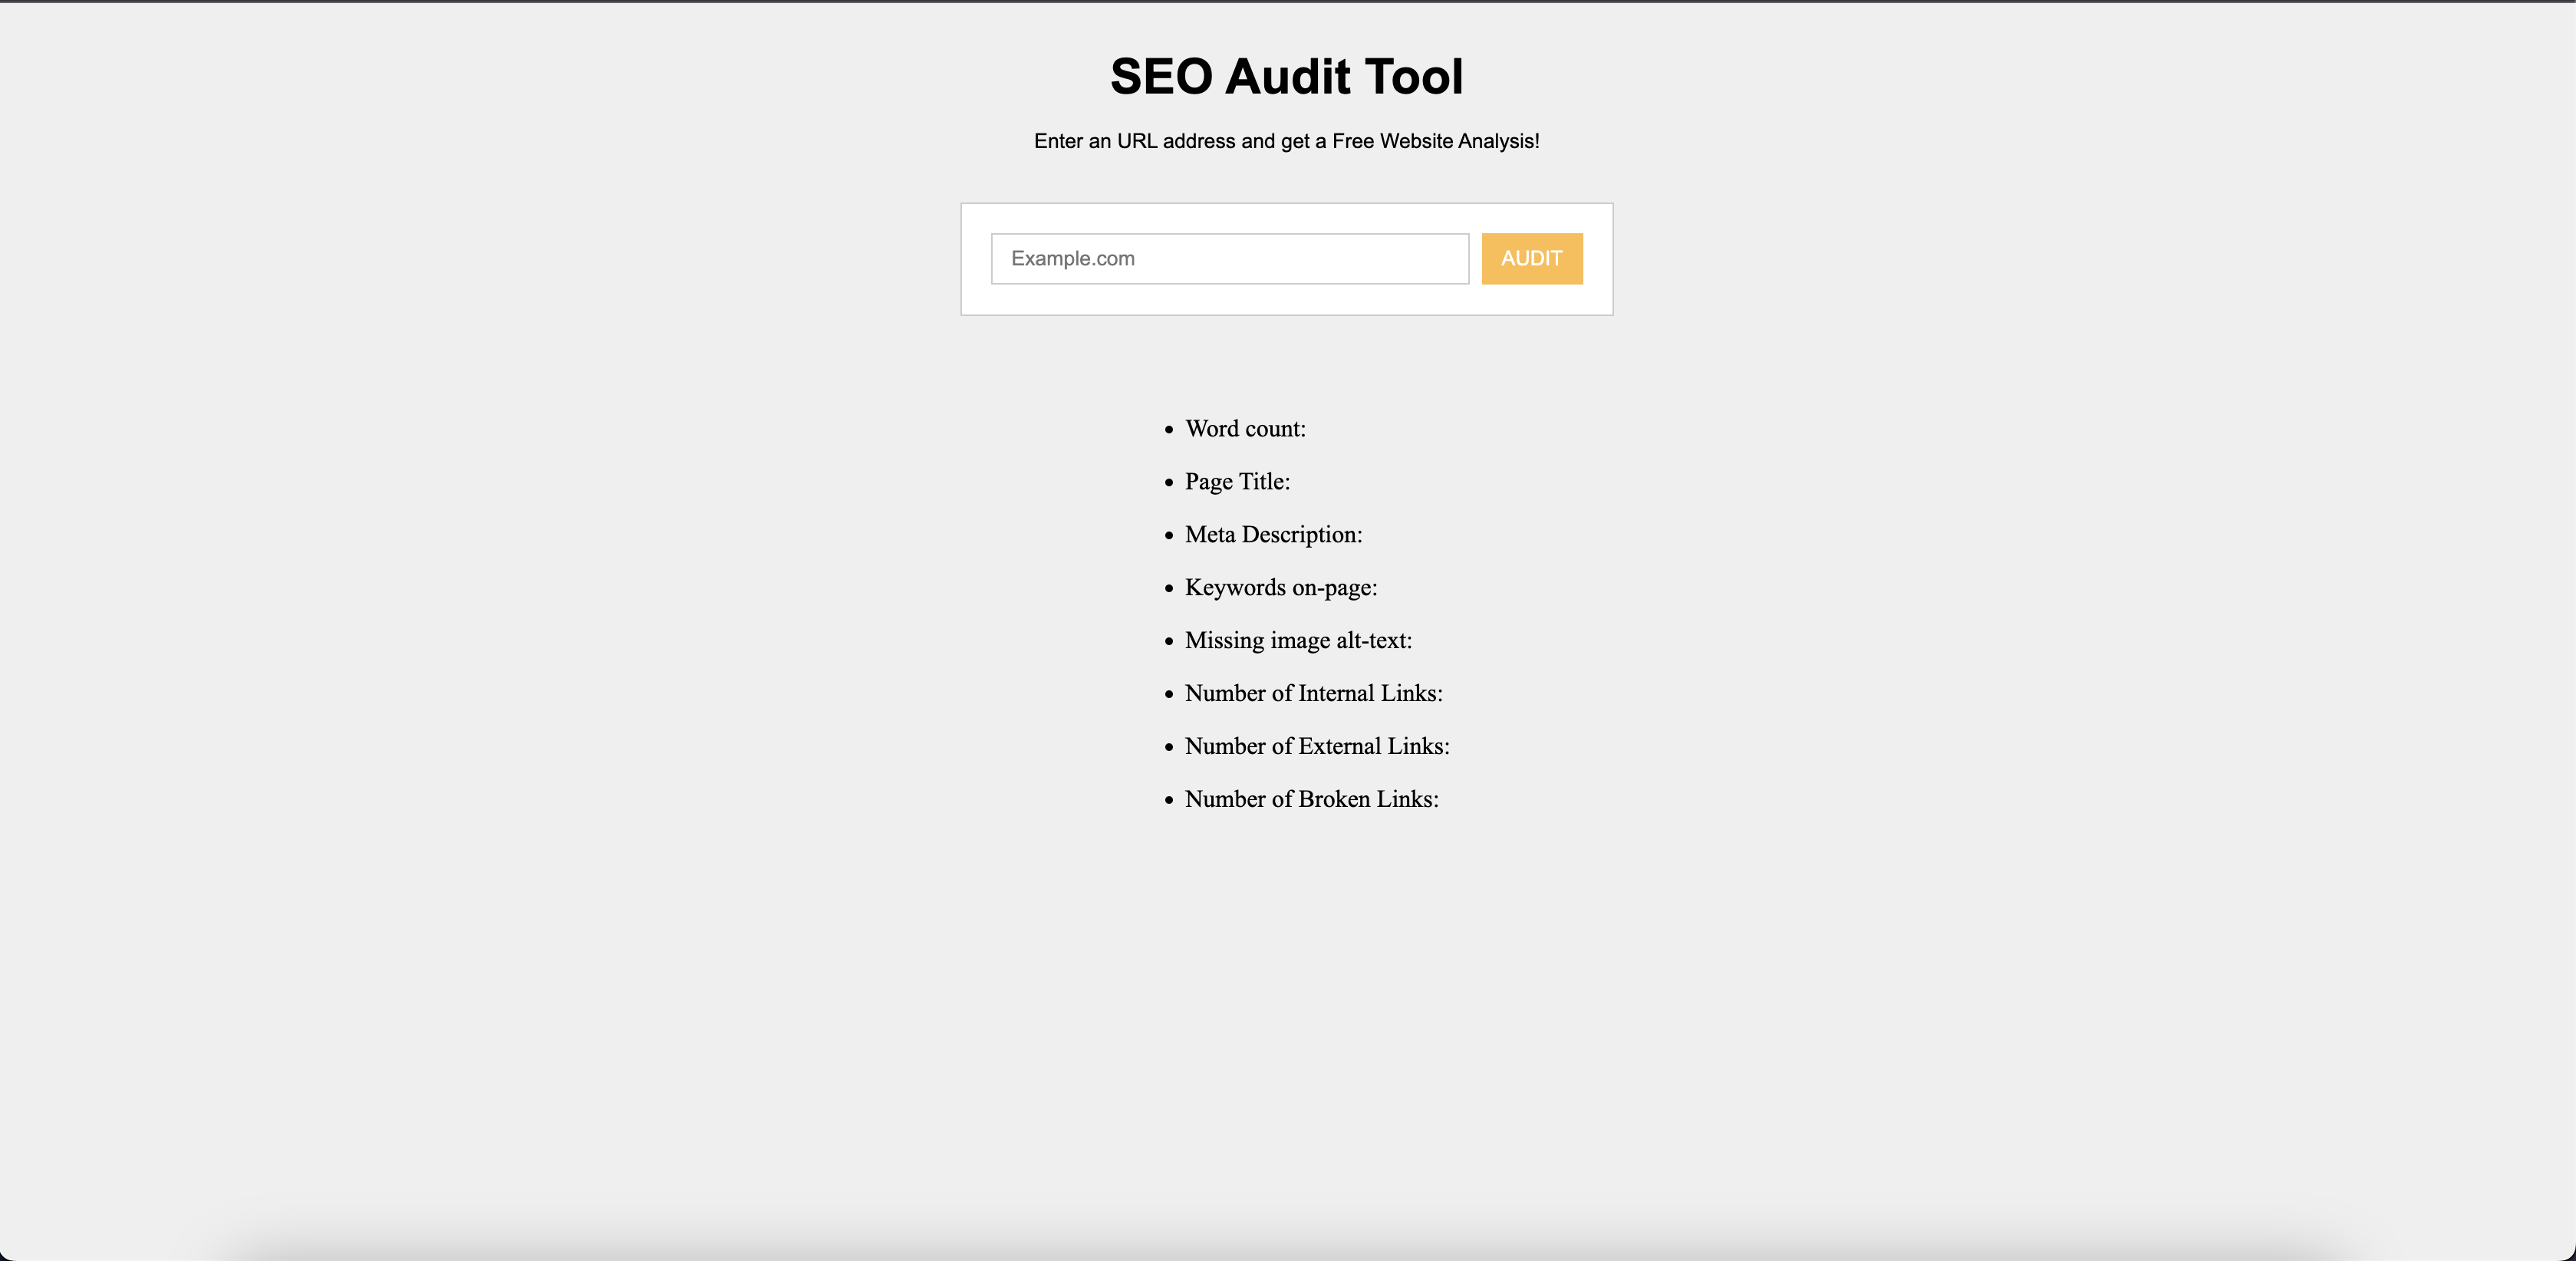Click the Meta Description list entry
Viewport: 2576px width, 1261px height.
pos(1273,535)
